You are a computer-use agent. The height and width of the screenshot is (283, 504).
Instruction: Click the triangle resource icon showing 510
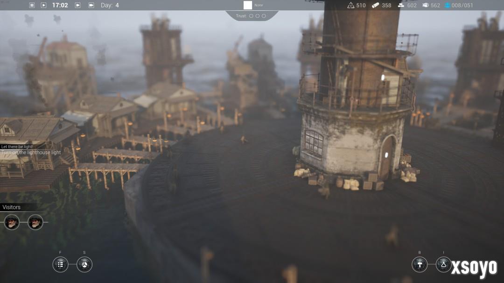(351, 5)
